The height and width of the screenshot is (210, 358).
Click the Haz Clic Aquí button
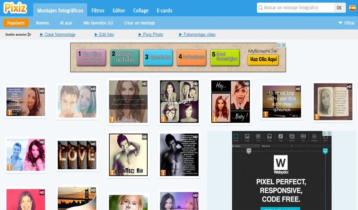[x=263, y=60]
